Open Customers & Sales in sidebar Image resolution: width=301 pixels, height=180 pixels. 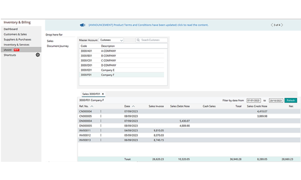[15, 34]
